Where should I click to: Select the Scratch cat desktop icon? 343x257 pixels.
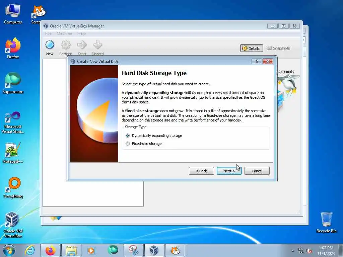pos(38,14)
